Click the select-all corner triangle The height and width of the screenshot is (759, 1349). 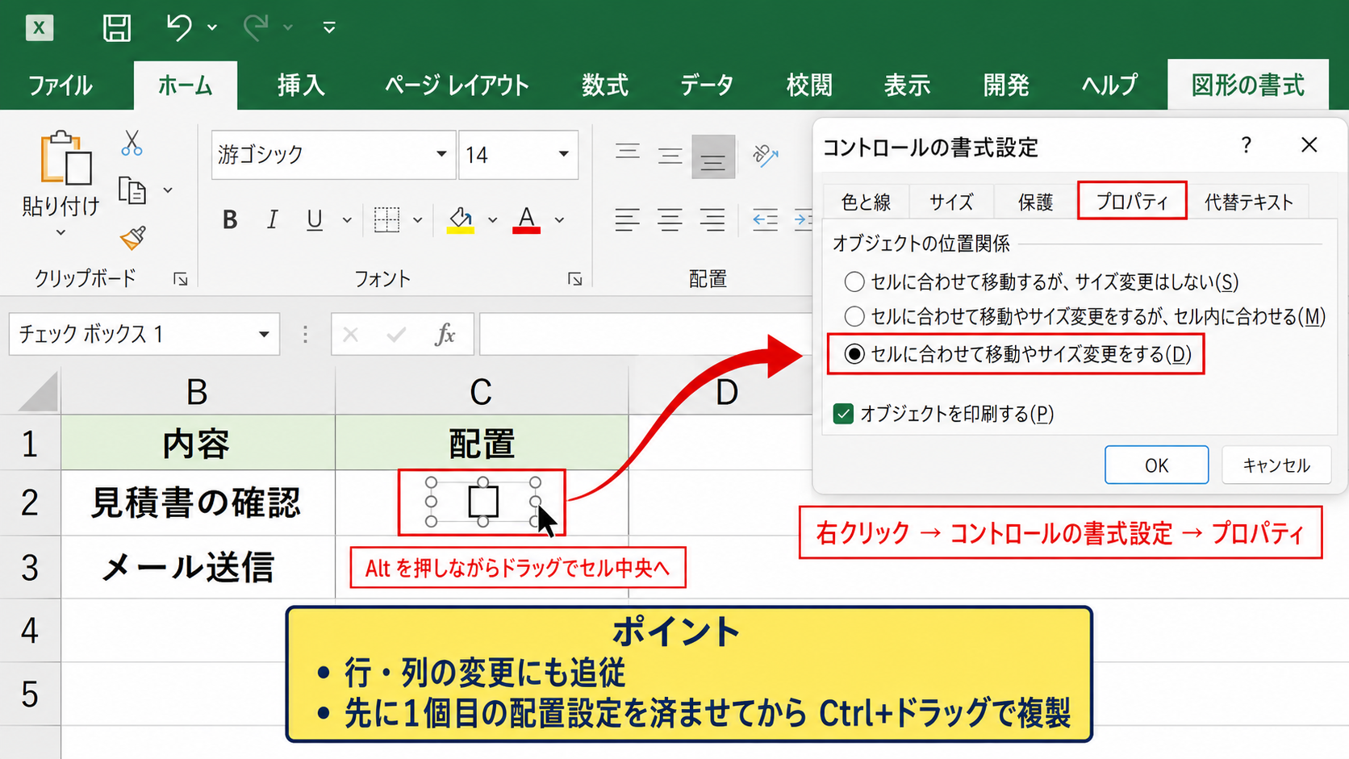coord(37,392)
